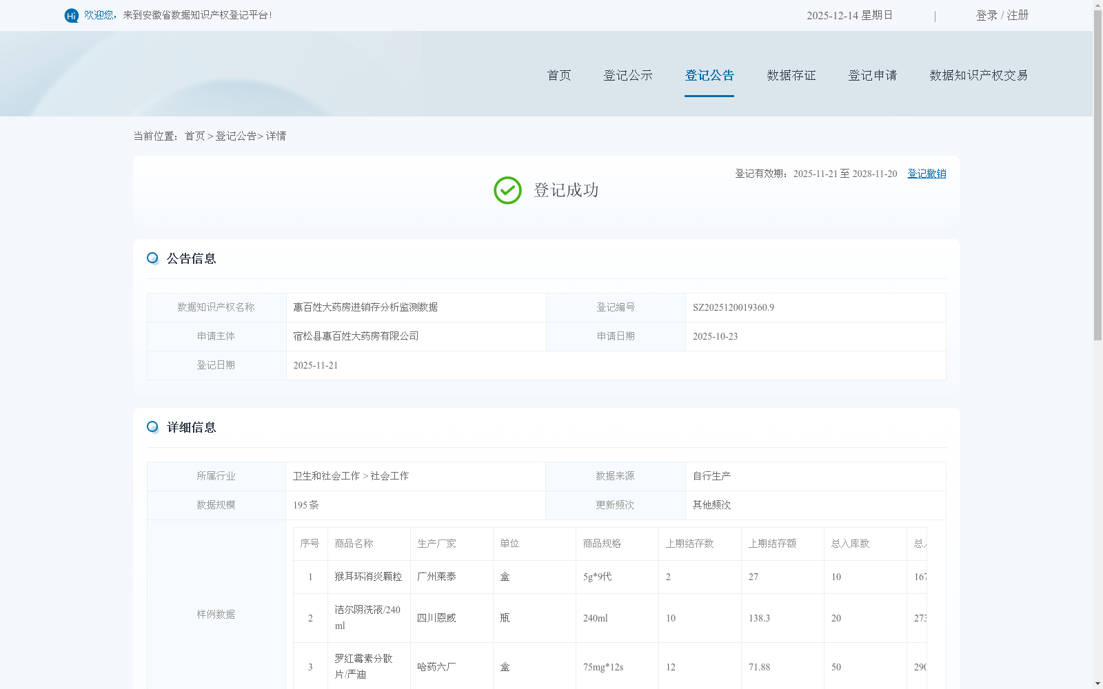Click the 登录 / 注册 link

click(x=1002, y=15)
